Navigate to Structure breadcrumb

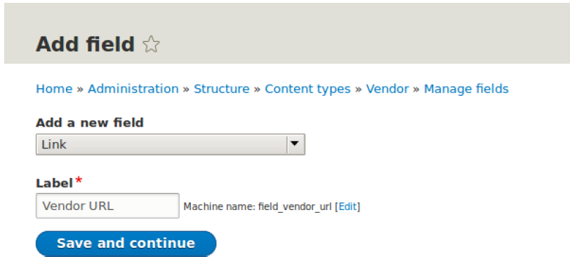tap(222, 89)
